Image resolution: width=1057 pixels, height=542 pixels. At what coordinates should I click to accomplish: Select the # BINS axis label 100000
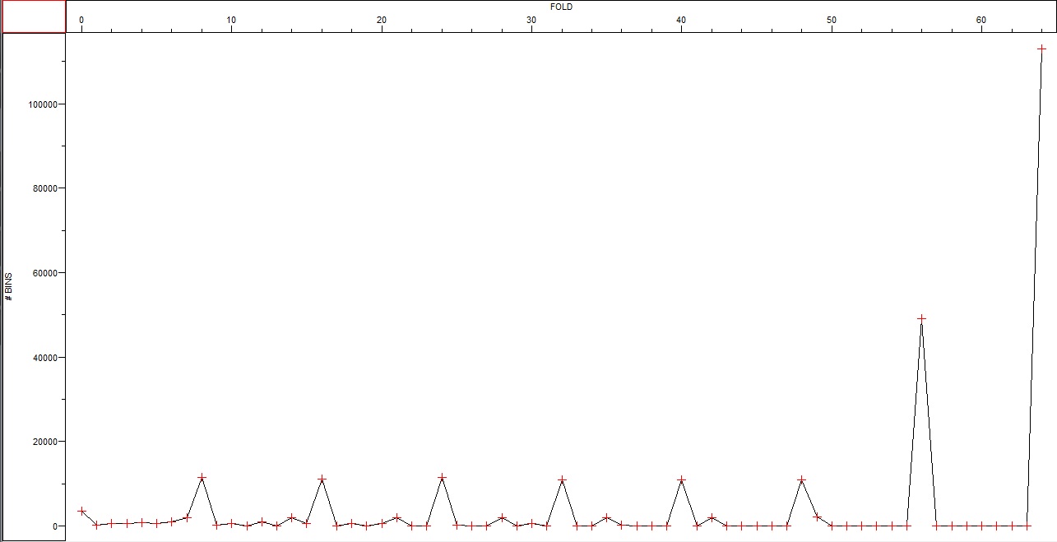[x=41, y=104]
